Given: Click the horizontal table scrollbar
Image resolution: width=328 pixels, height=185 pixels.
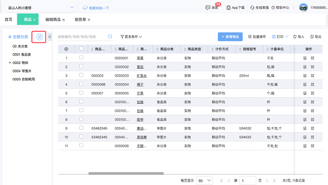Looking at the screenshot, I should [x=126, y=173].
